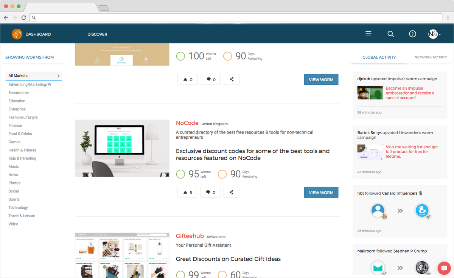Open NoCode exclusive discount codes title

[253, 154]
